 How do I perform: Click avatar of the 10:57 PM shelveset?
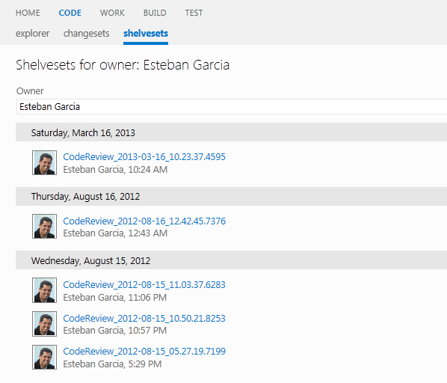[x=44, y=324]
